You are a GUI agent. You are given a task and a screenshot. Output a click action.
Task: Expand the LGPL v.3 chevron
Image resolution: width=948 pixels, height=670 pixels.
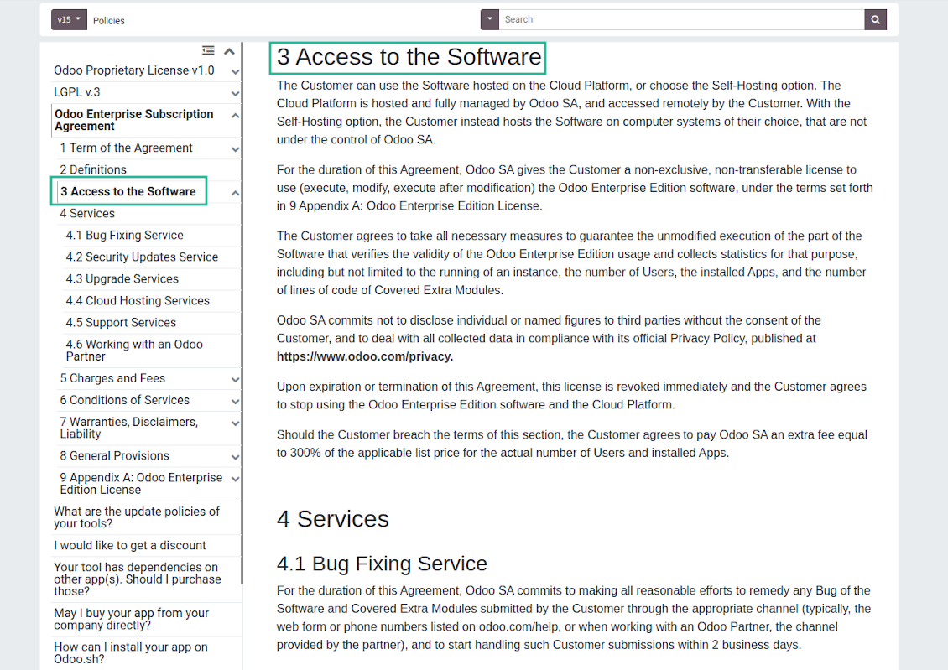click(235, 94)
